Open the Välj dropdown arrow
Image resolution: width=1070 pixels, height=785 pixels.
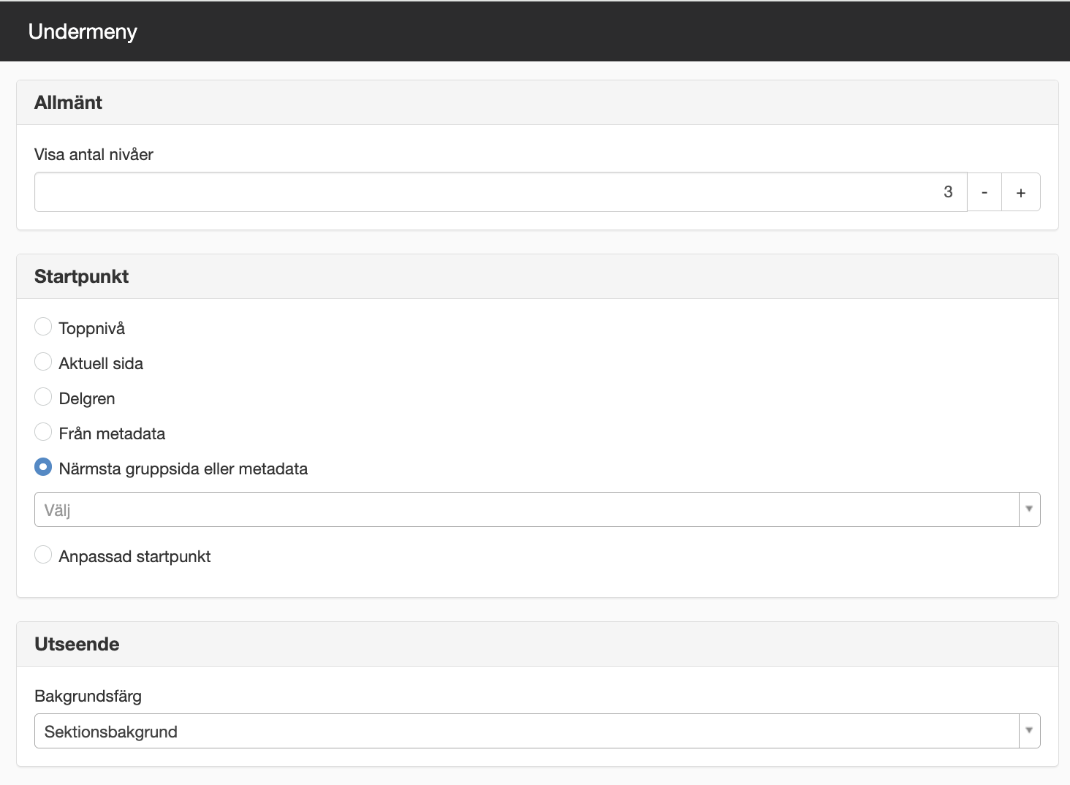click(1029, 509)
